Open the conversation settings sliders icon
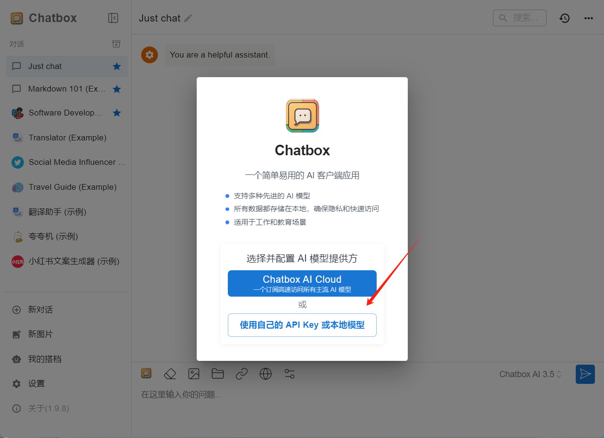604x438 pixels. coord(290,374)
